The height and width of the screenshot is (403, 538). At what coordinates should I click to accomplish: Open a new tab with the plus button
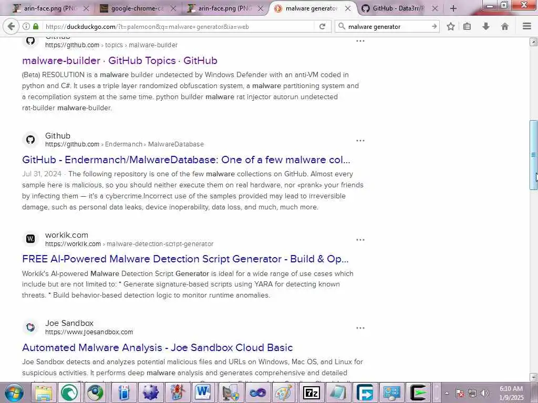point(453,8)
